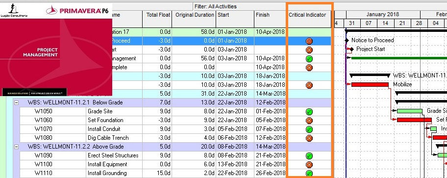This screenshot has width=447, height=178.
Task: Click the red indicator in the 0.0d complete milestone row
Action: tap(309, 68)
